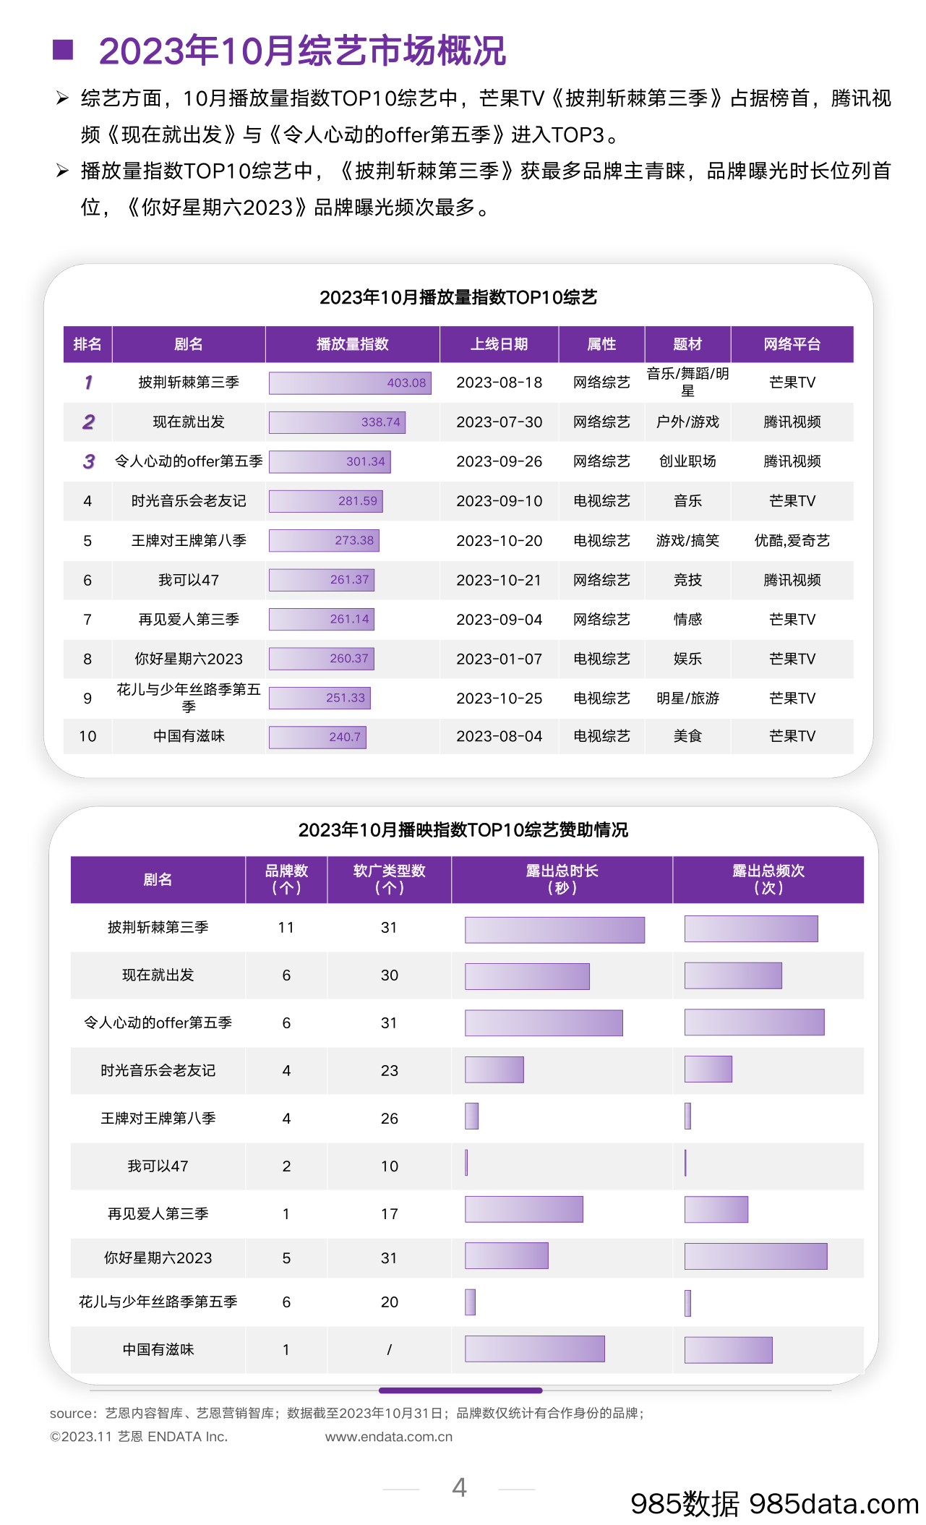
Task: Click the copyright text ©2023.11 艺恩 ENDATA Inc.
Action: click(139, 1437)
